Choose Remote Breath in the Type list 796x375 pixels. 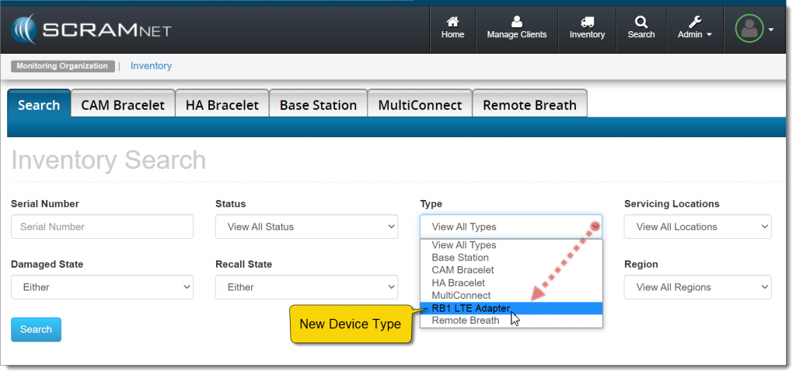coord(511,321)
